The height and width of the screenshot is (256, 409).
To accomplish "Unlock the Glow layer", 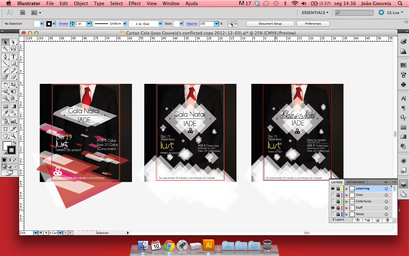I will click(338, 195).
